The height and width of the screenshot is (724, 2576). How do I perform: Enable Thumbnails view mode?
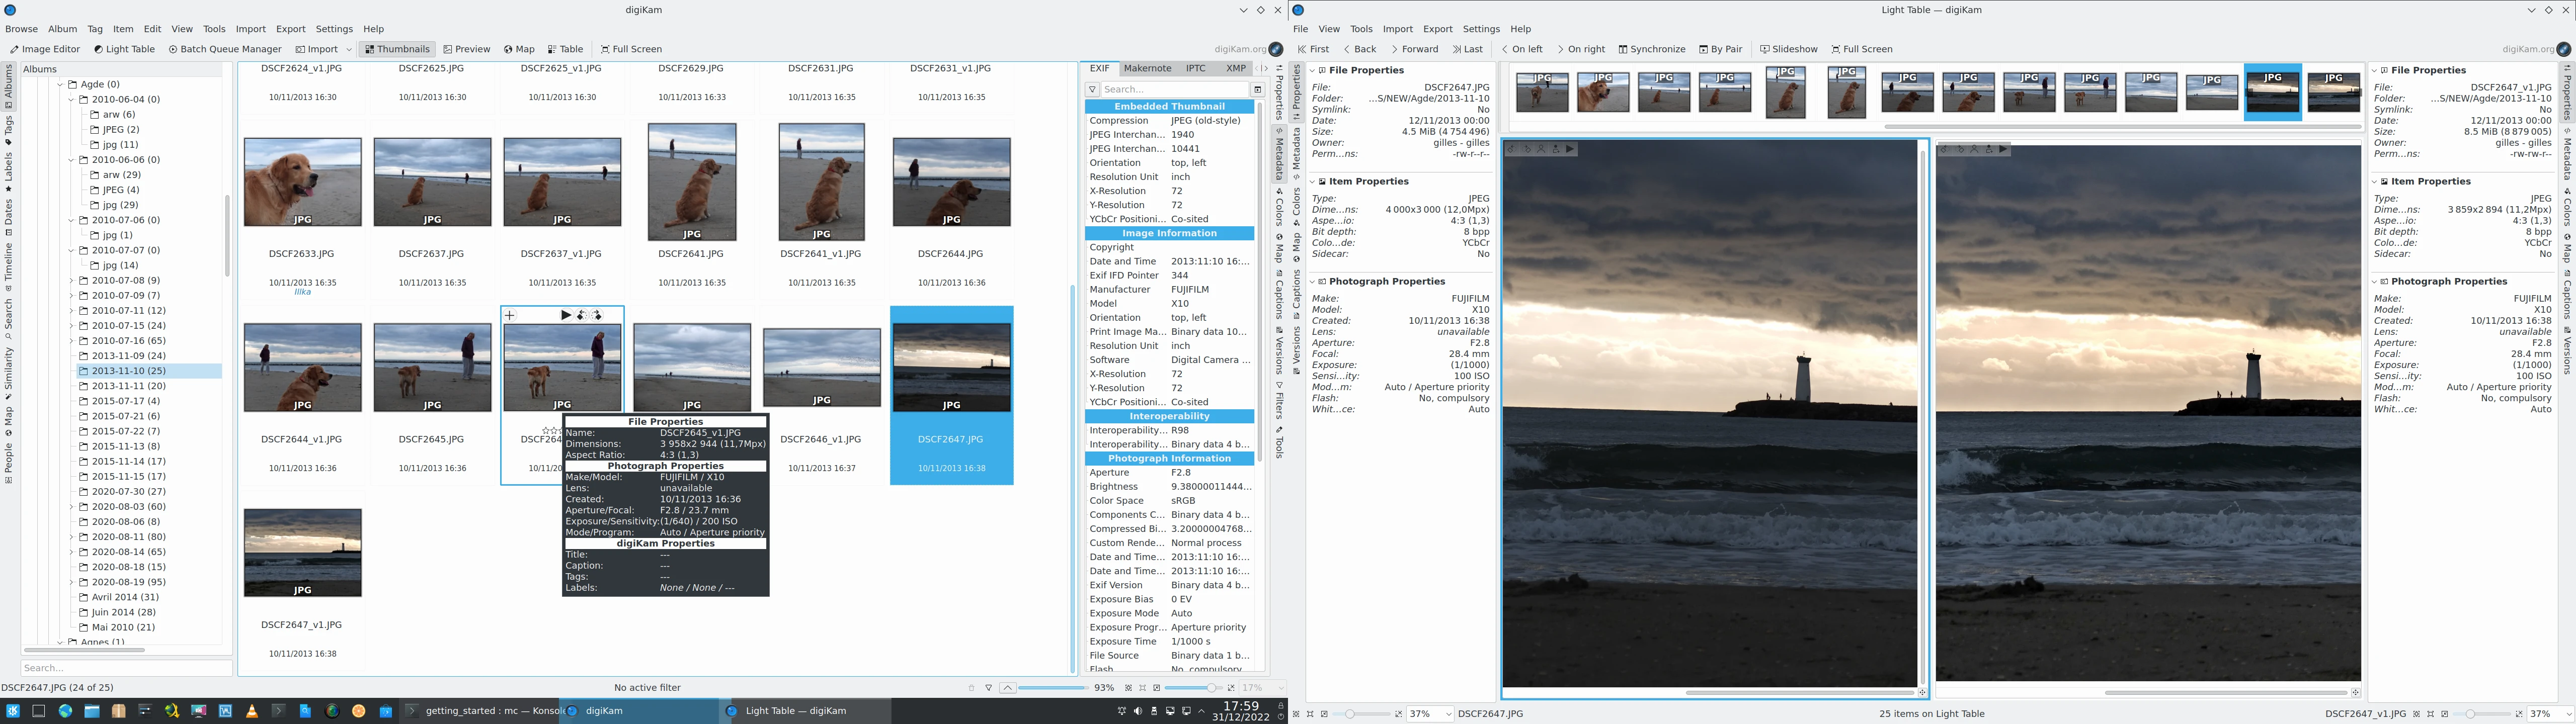tap(397, 49)
